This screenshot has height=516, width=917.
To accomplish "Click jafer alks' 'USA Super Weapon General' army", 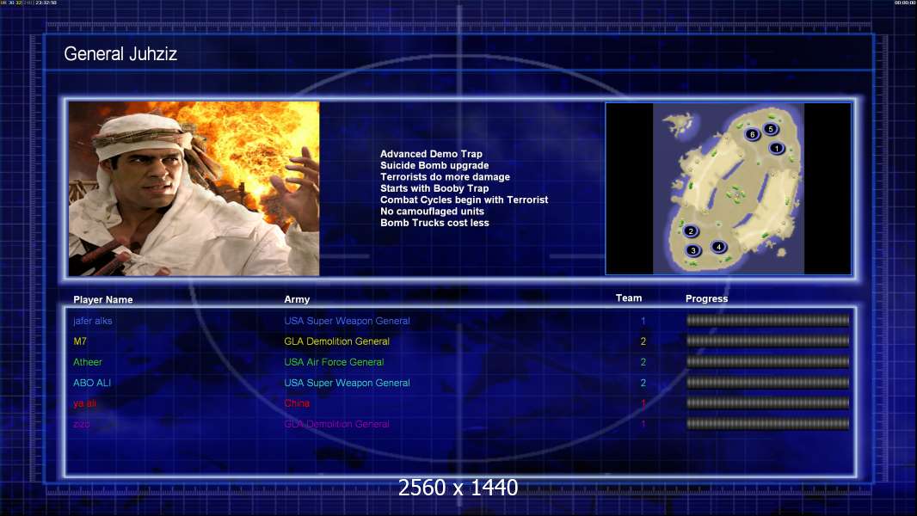I will coord(347,321).
